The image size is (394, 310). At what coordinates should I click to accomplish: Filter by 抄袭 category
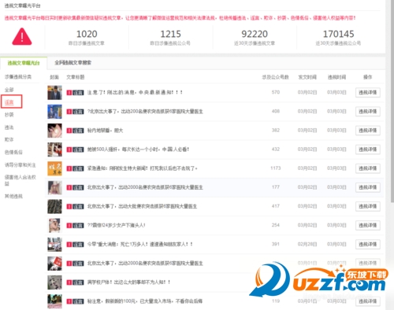pos(9,115)
